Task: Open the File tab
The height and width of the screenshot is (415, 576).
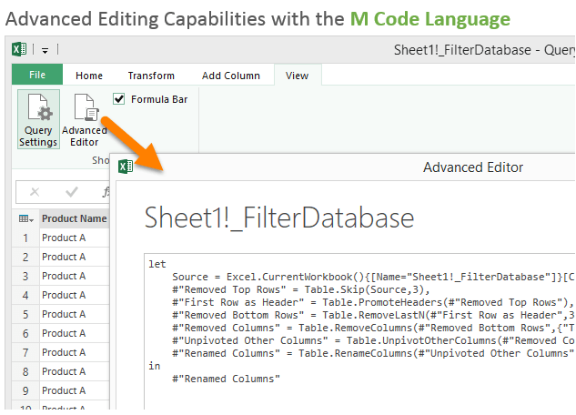Action: pos(37,76)
